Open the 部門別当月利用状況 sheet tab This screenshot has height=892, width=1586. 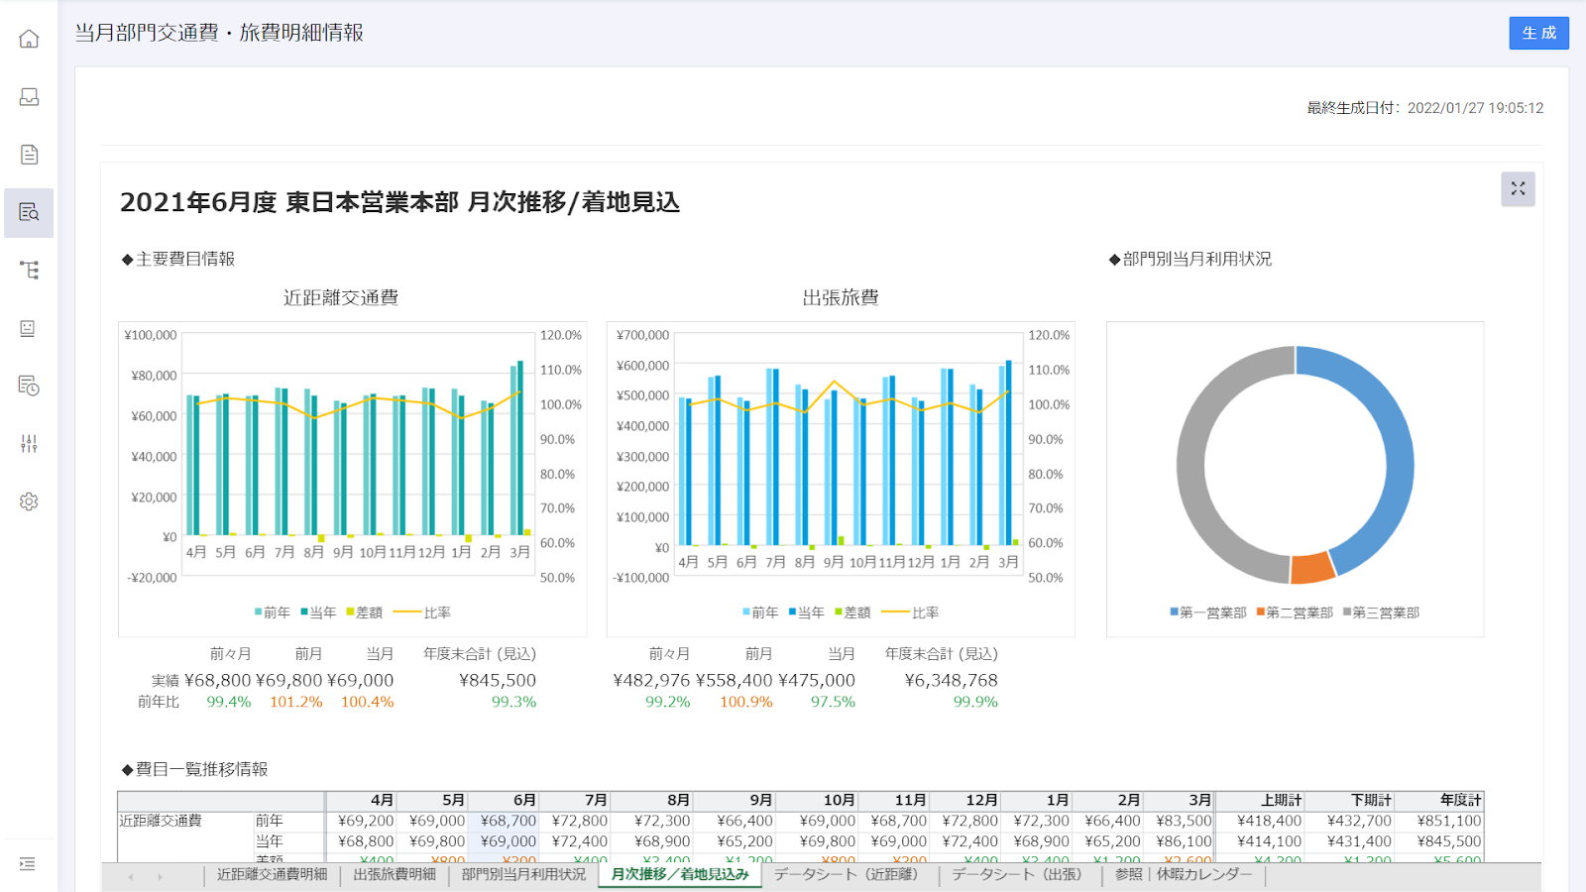tap(523, 874)
